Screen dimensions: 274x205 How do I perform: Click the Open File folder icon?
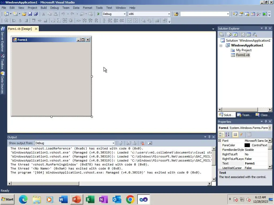(24, 14)
